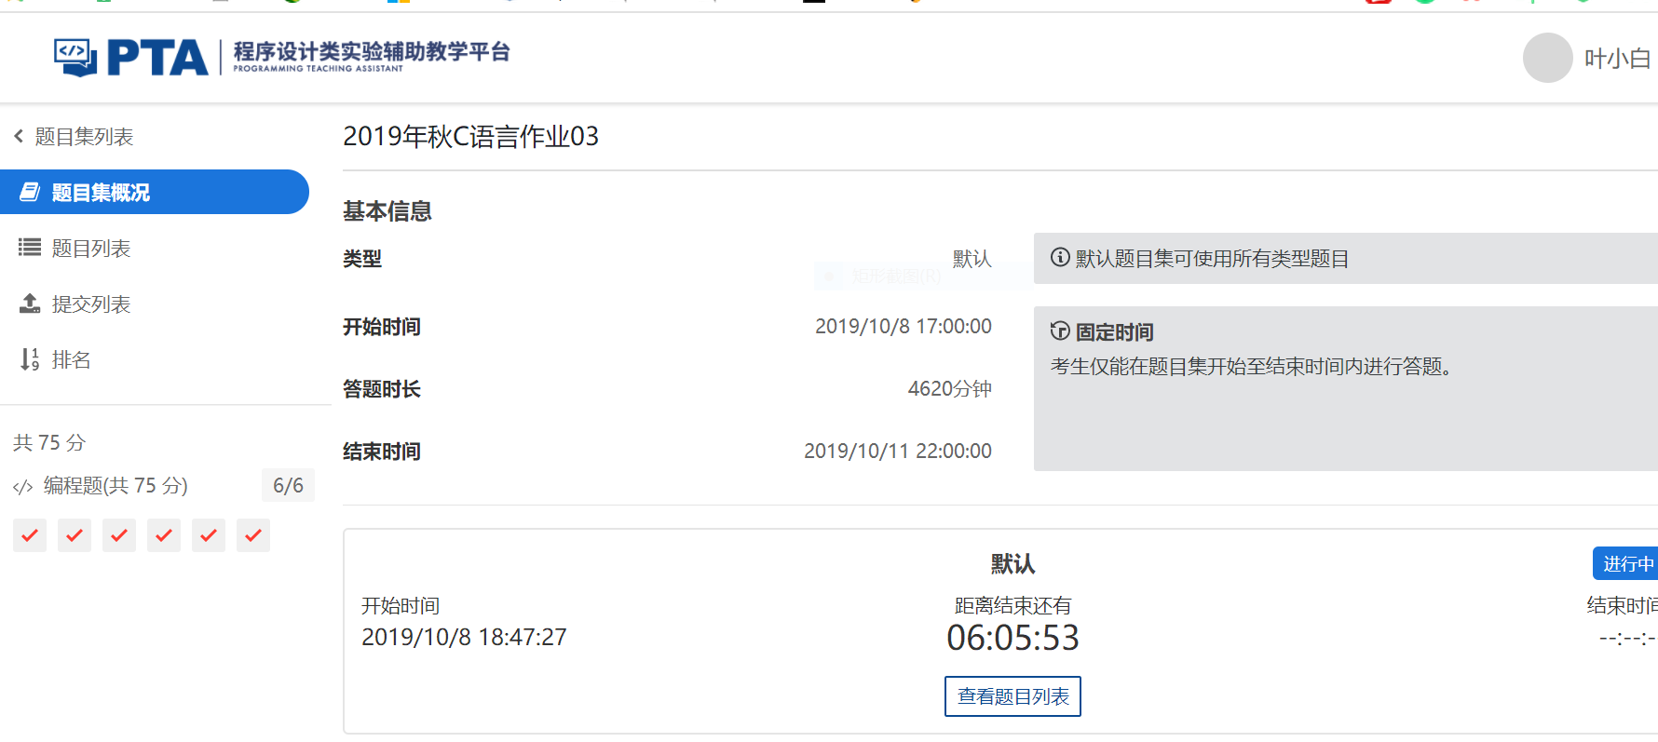Viewport: 1658px width, 742px height.
Task: Click the back chevron beside 题目集列表
Action: coord(19,137)
